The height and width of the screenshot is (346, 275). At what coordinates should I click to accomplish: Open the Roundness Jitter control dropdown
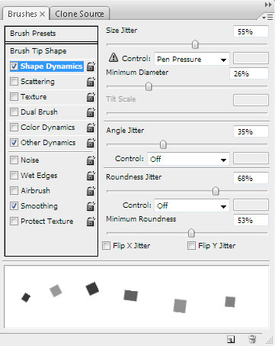click(x=192, y=205)
